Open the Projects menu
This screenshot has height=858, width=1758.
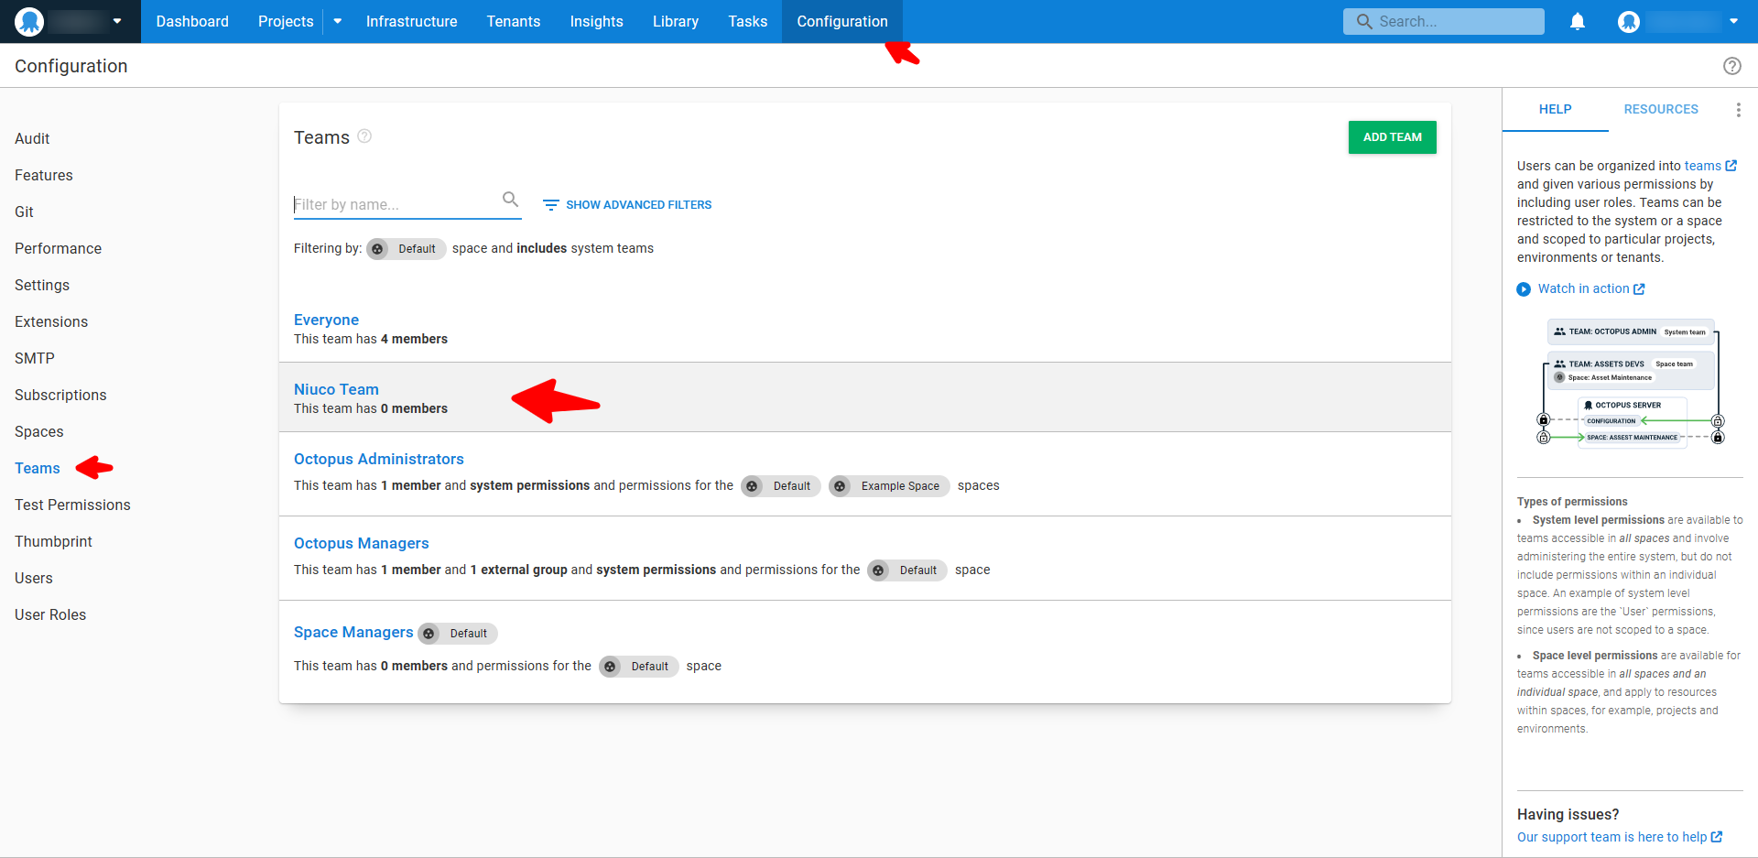(x=286, y=21)
